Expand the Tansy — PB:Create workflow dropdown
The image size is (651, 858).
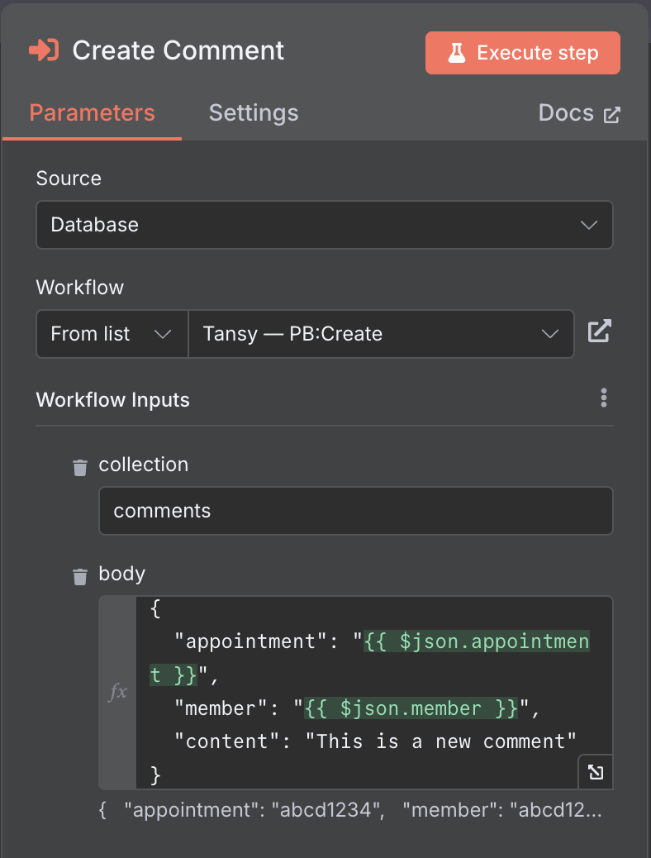pos(382,334)
